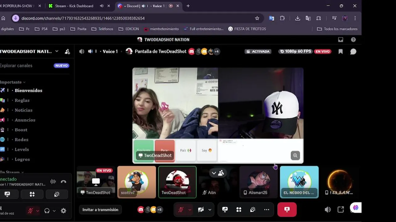Open activities button in sidebar voice panel
The height and width of the screenshot is (222, 396).
(x=32, y=194)
